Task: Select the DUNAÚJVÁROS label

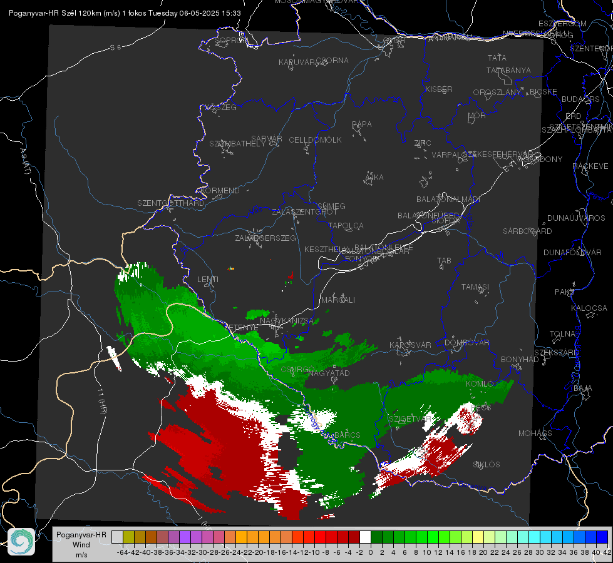Action: click(x=576, y=218)
